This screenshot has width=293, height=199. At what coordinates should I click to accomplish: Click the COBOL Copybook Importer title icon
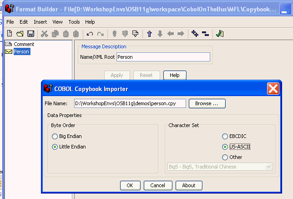(x=48, y=88)
